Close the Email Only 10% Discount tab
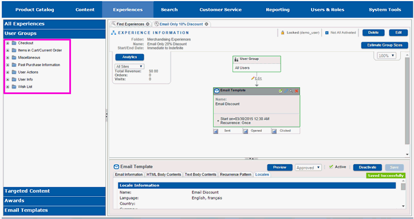Image resolution: width=414 pixels, height=219 pixels. (207, 24)
